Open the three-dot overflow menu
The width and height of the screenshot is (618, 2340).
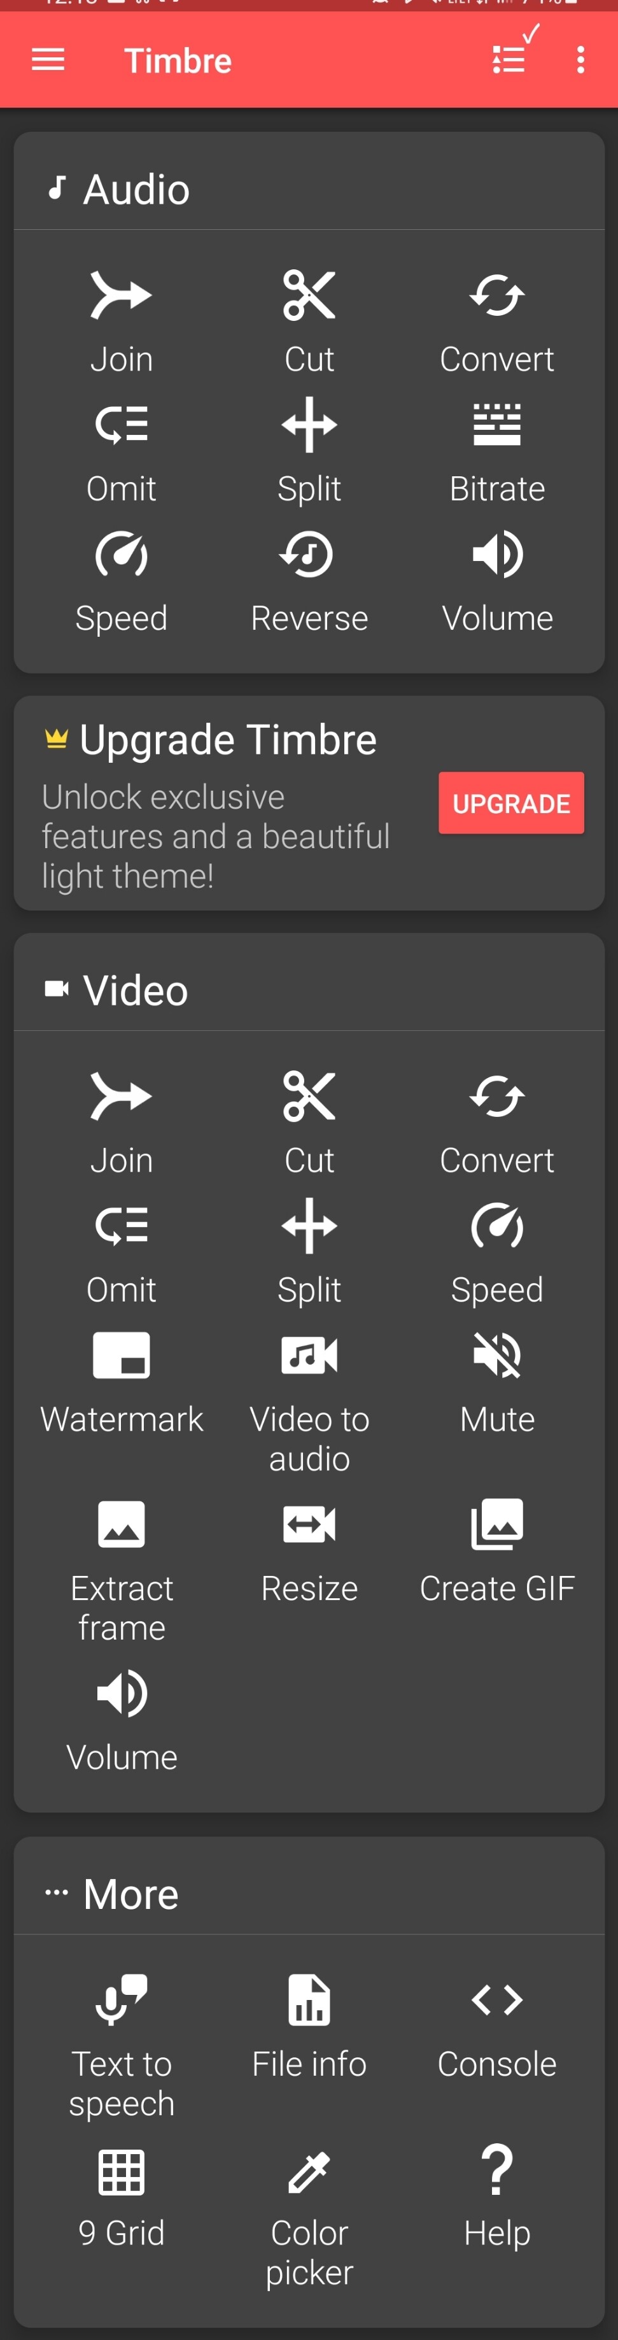pyautogui.click(x=581, y=60)
